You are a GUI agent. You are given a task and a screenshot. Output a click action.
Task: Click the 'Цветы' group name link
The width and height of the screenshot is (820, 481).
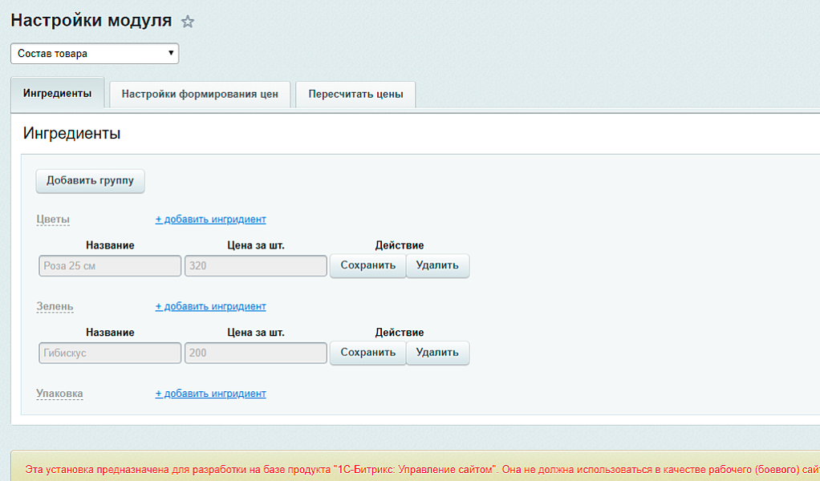(x=52, y=218)
